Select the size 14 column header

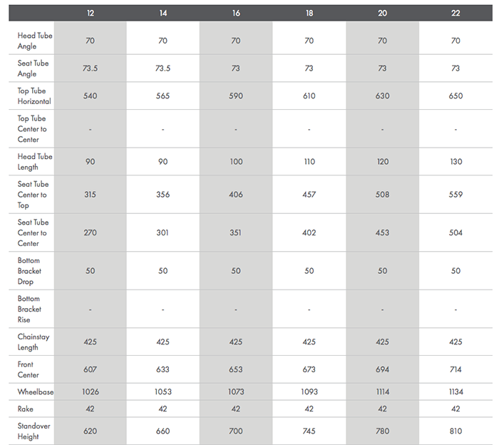tap(163, 14)
